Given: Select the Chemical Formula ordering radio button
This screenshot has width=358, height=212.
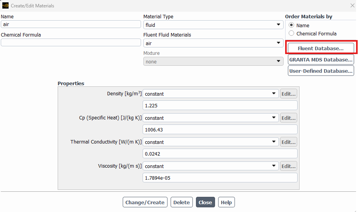Looking at the screenshot, I should click(291, 33).
